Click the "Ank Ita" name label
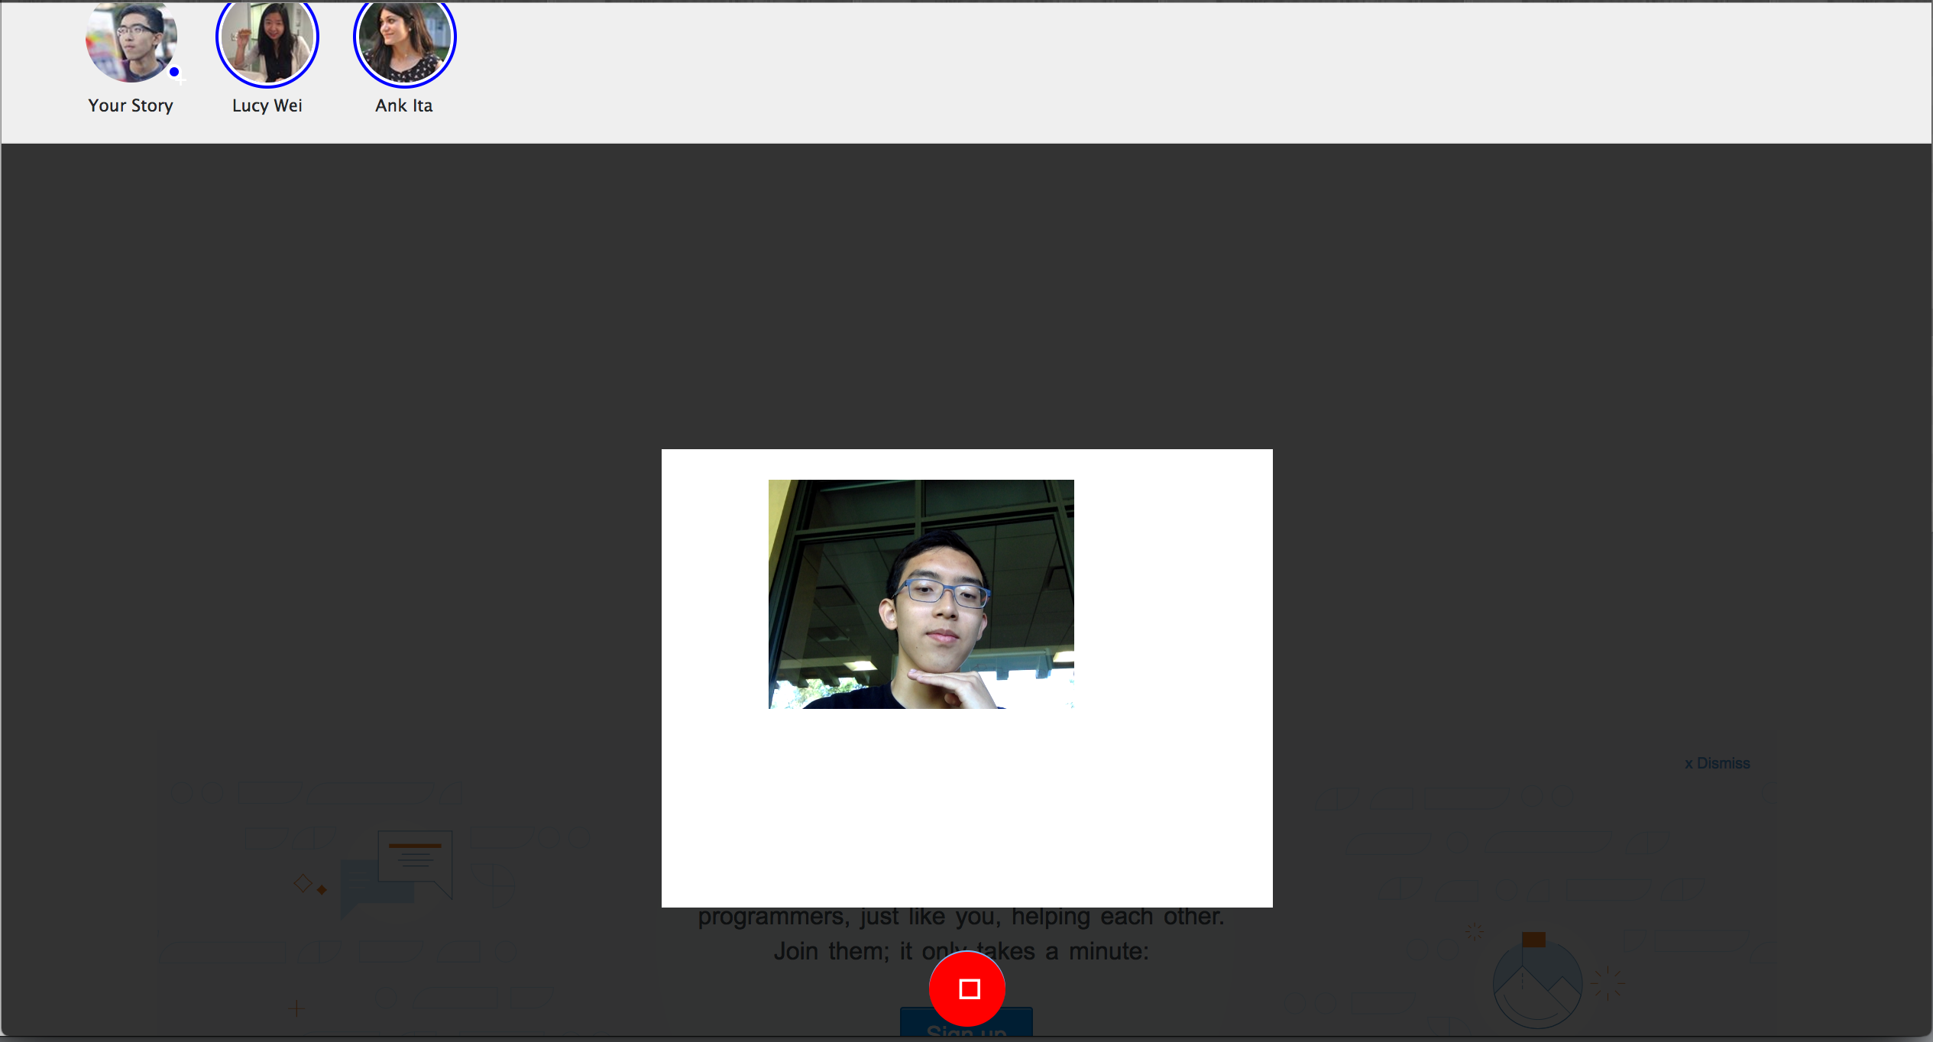1933x1042 pixels. point(403,105)
